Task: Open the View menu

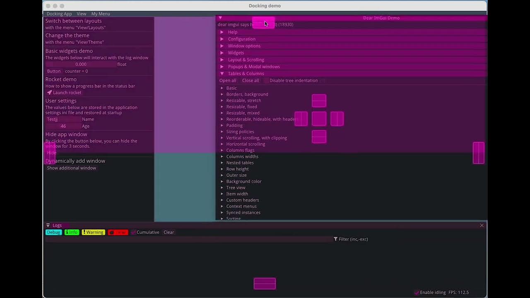Action: coord(82,14)
